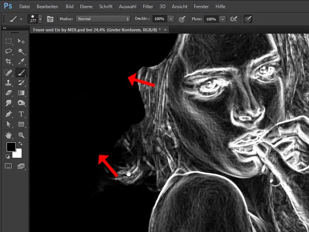Open the Ebene menu
Viewport: 309px width, 232px height.
(86, 7)
